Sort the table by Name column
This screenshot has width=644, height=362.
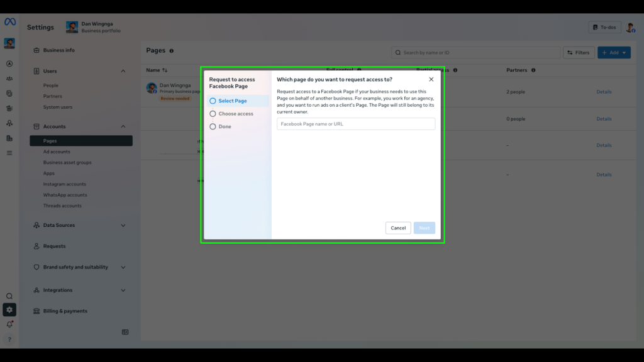point(157,70)
